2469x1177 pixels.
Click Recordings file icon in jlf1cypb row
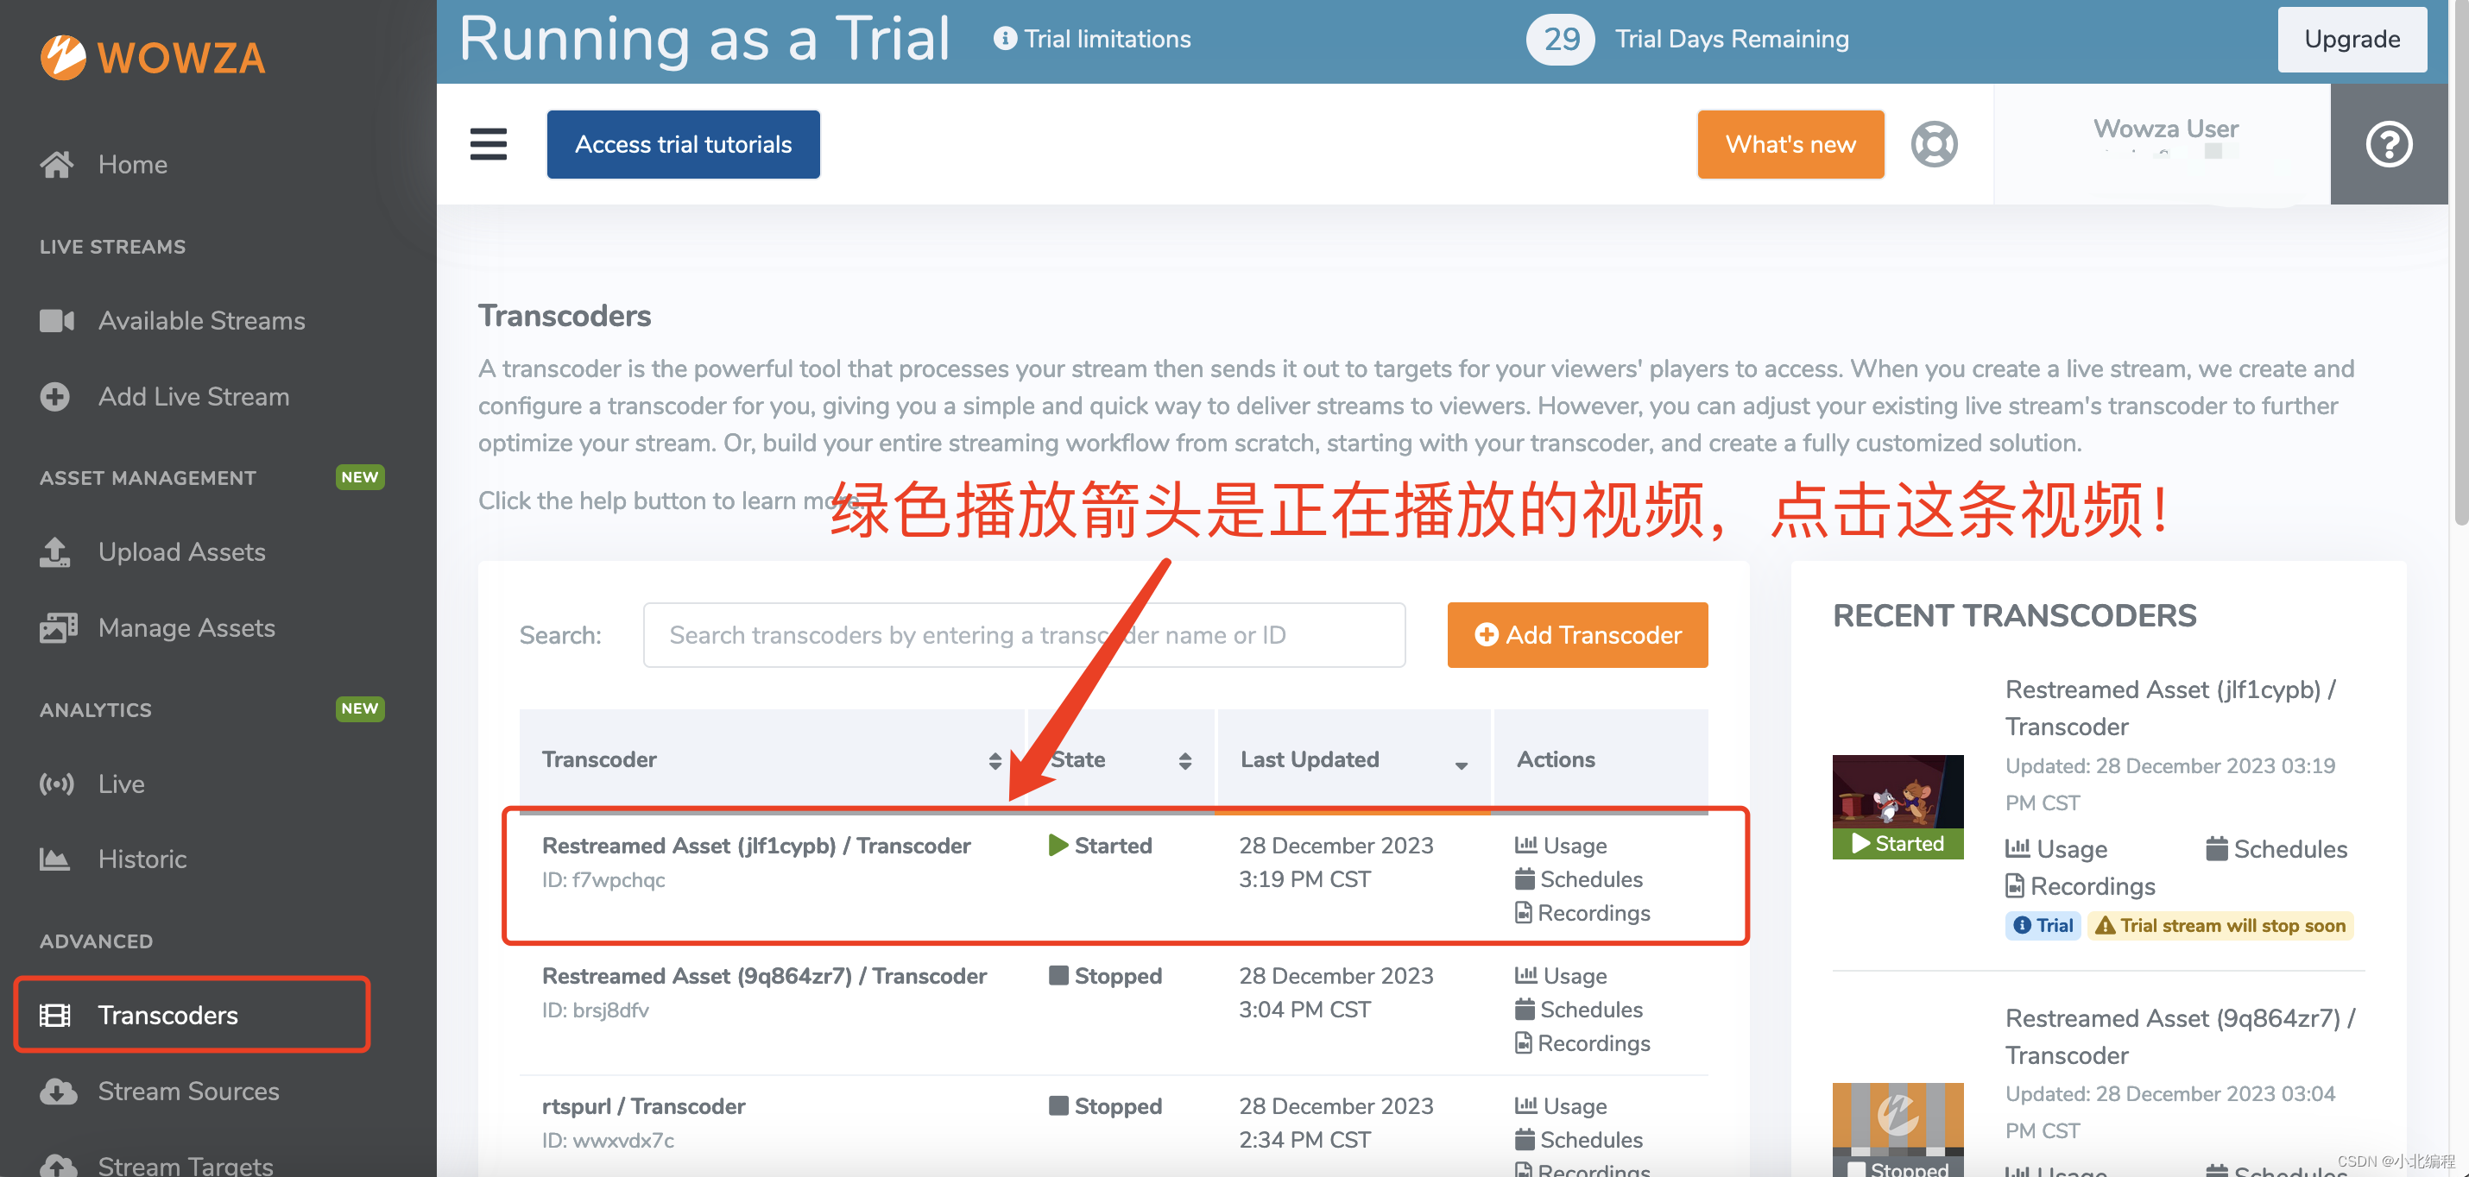coord(1523,912)
